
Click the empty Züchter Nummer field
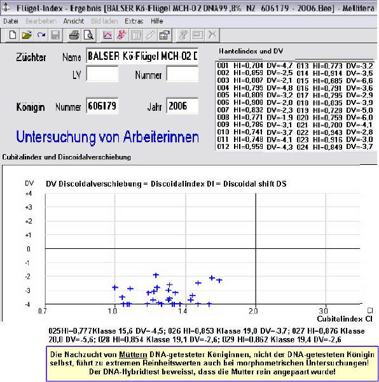point(183,74)
